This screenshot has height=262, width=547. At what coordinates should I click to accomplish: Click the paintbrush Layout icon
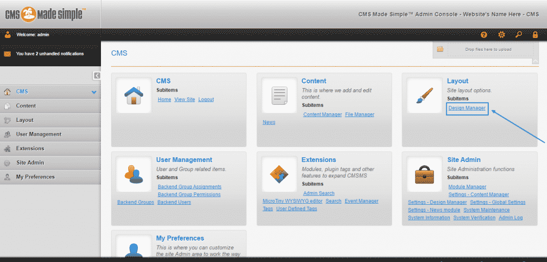tap(424, 95)
